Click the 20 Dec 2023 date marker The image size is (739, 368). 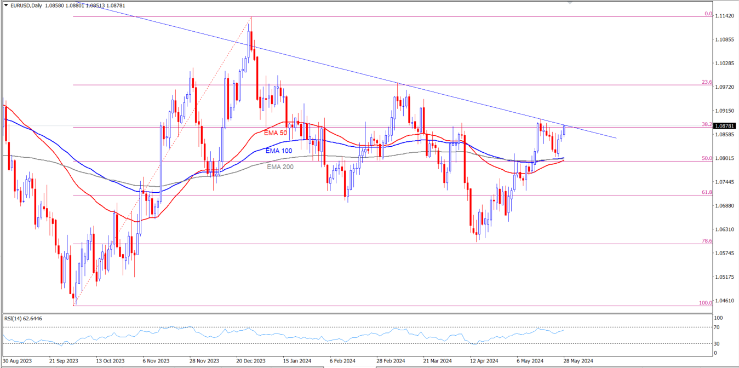pos(251,361)
